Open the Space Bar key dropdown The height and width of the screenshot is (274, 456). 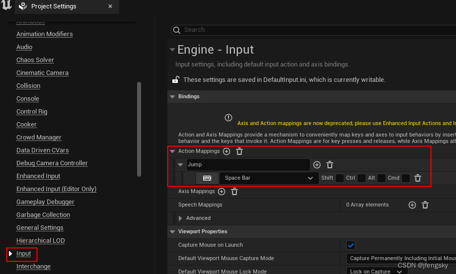pyautogui.click(x=268, y=178)
